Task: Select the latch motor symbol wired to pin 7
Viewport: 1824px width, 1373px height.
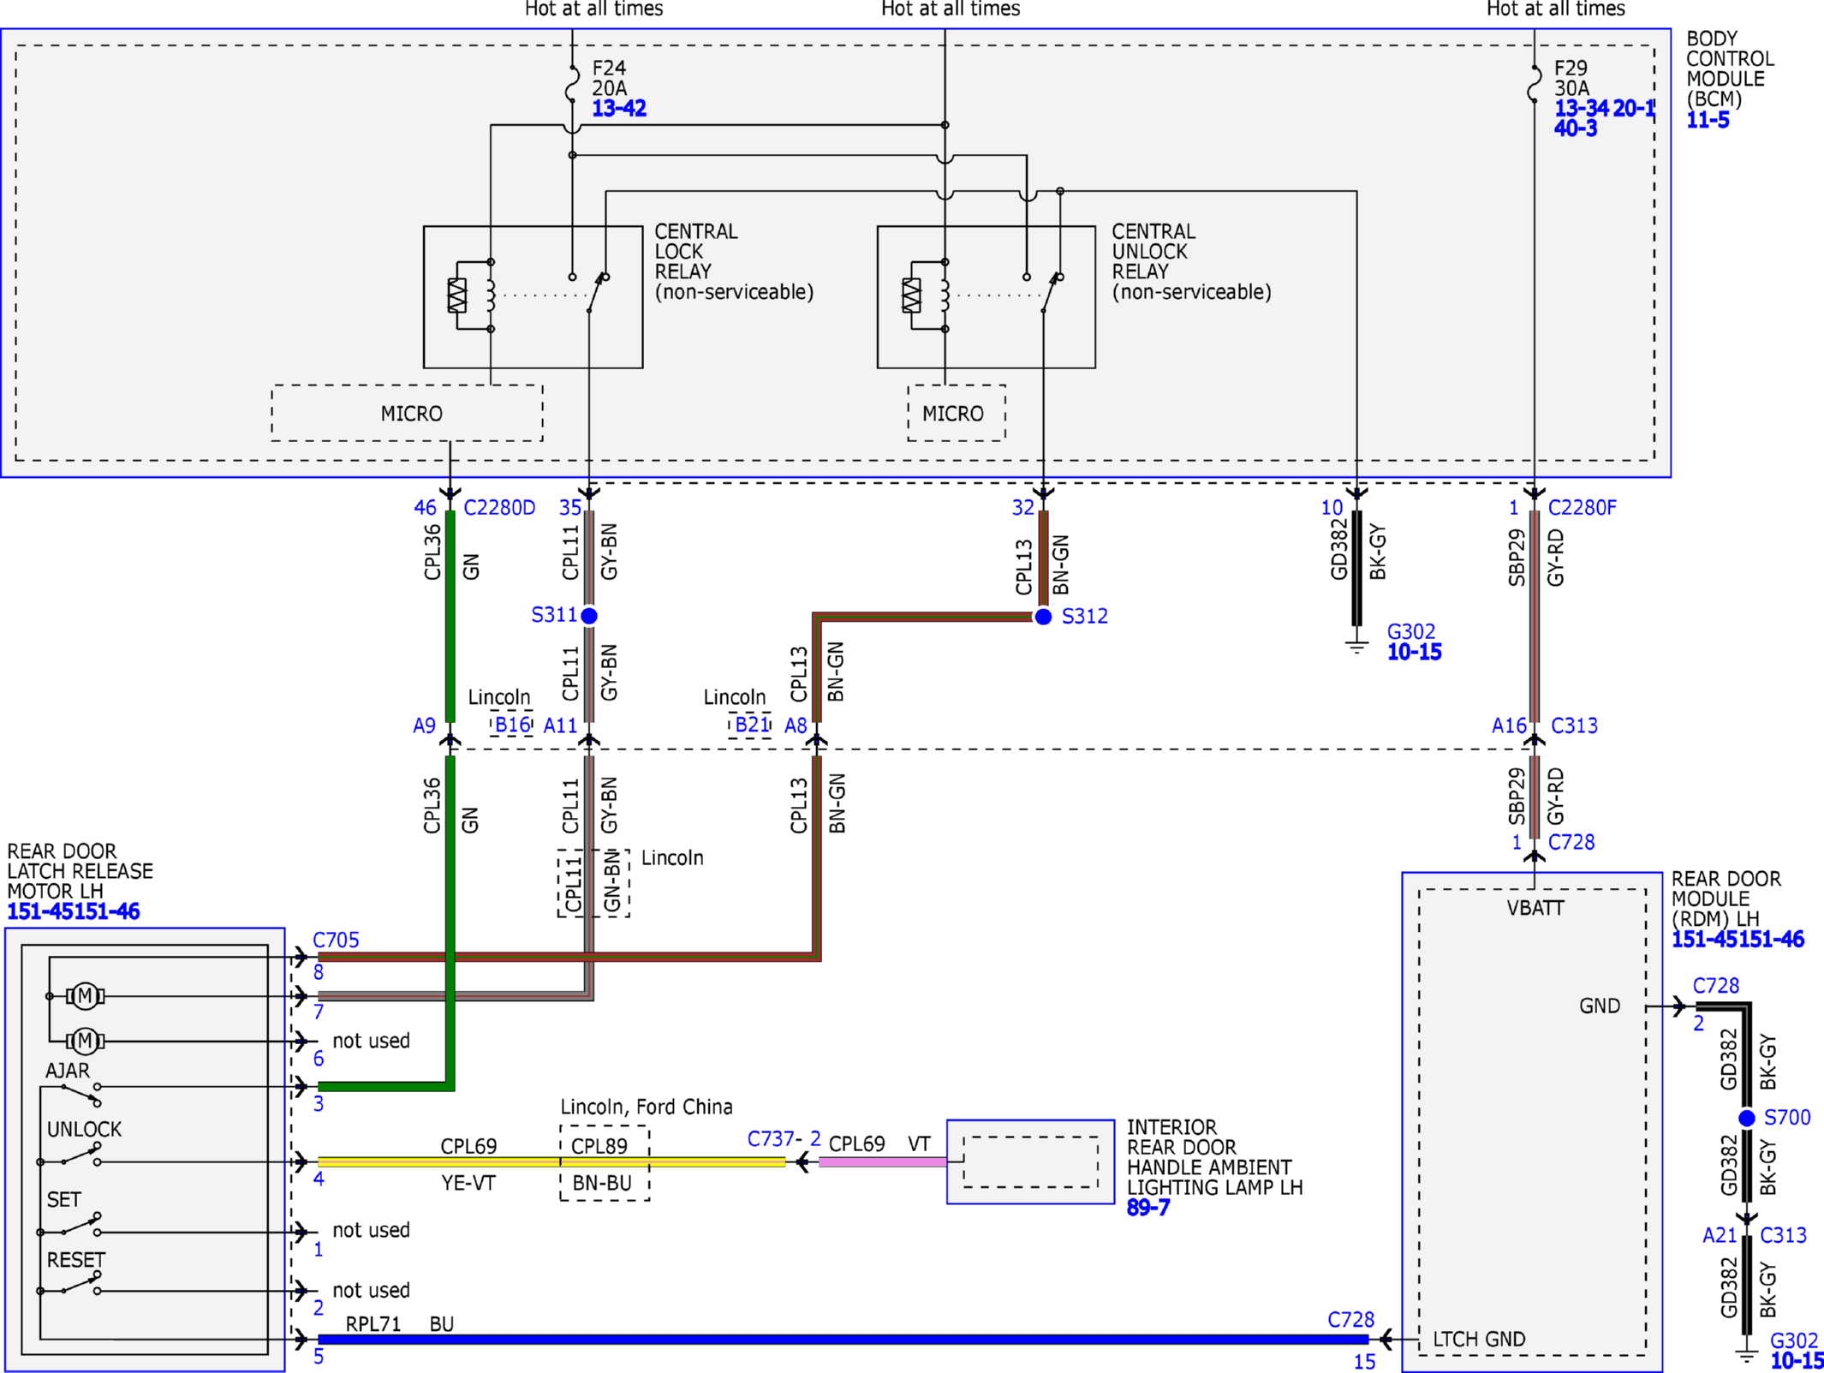Action: (x=85, y=996)
